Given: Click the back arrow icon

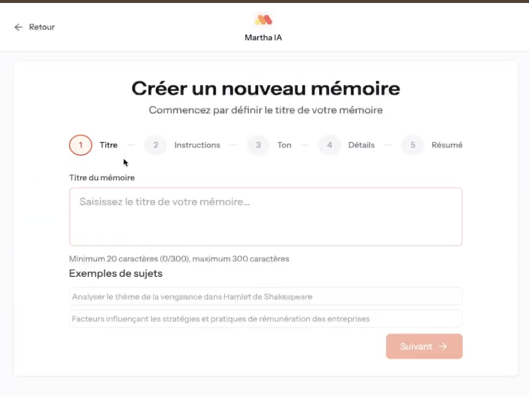Looking at the screenshot, I should click(x=18, y=27).
